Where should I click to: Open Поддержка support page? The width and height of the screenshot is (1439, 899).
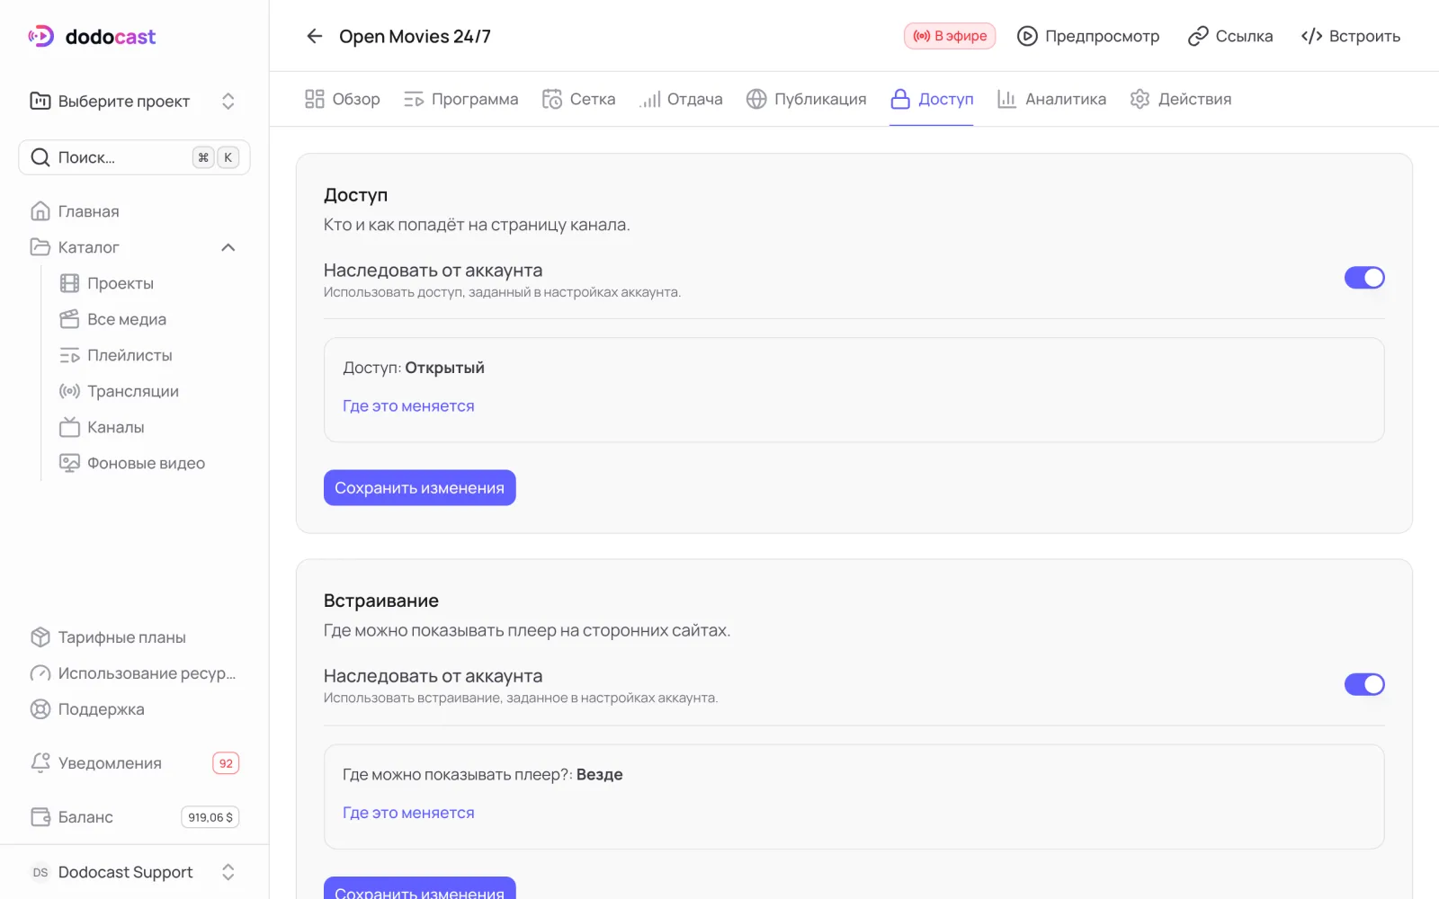(x=134, y=709)
